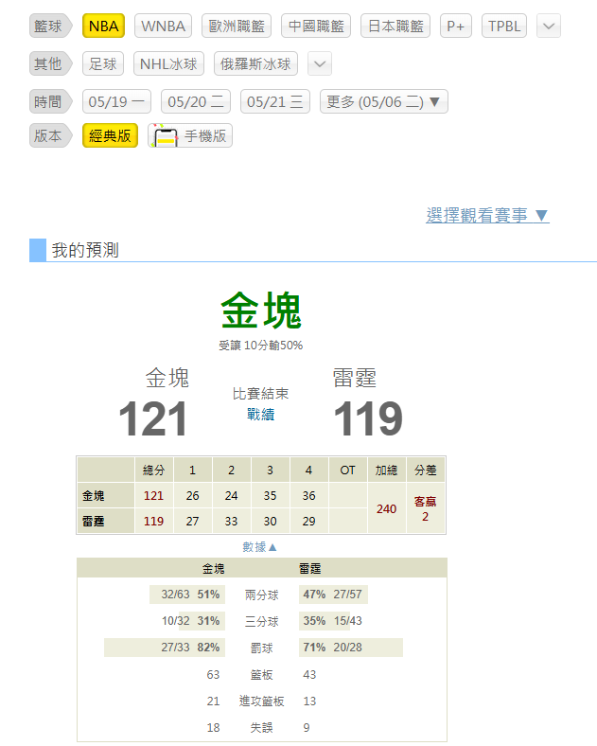Click the 失誤 stat label

pyautogui.click(x=261, y=728)
